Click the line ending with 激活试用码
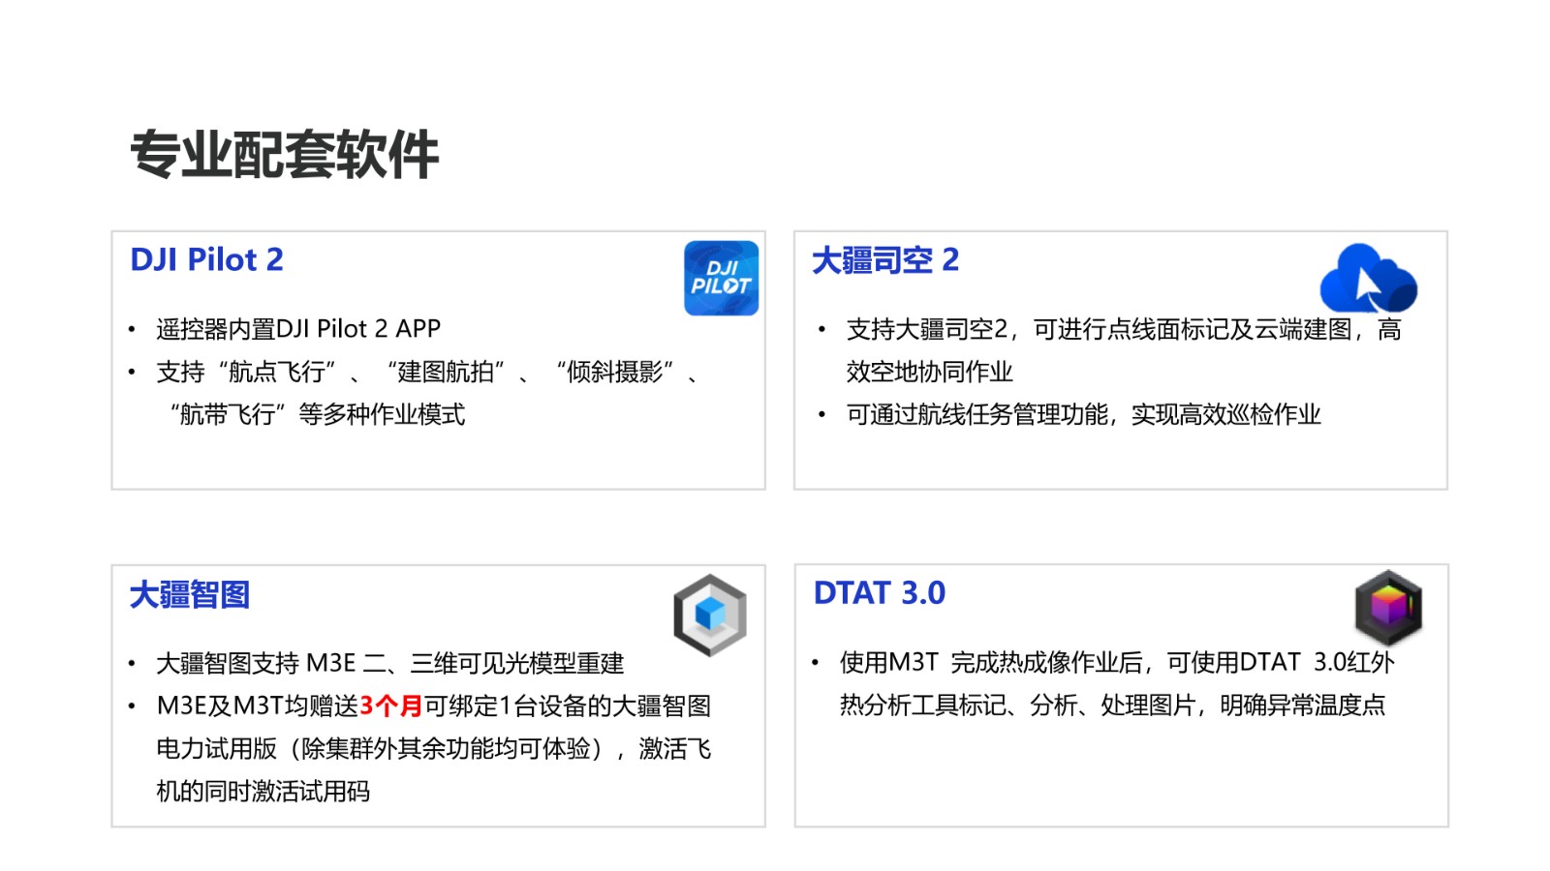Screen dimensions: 1550x871 tap(263, 791)
